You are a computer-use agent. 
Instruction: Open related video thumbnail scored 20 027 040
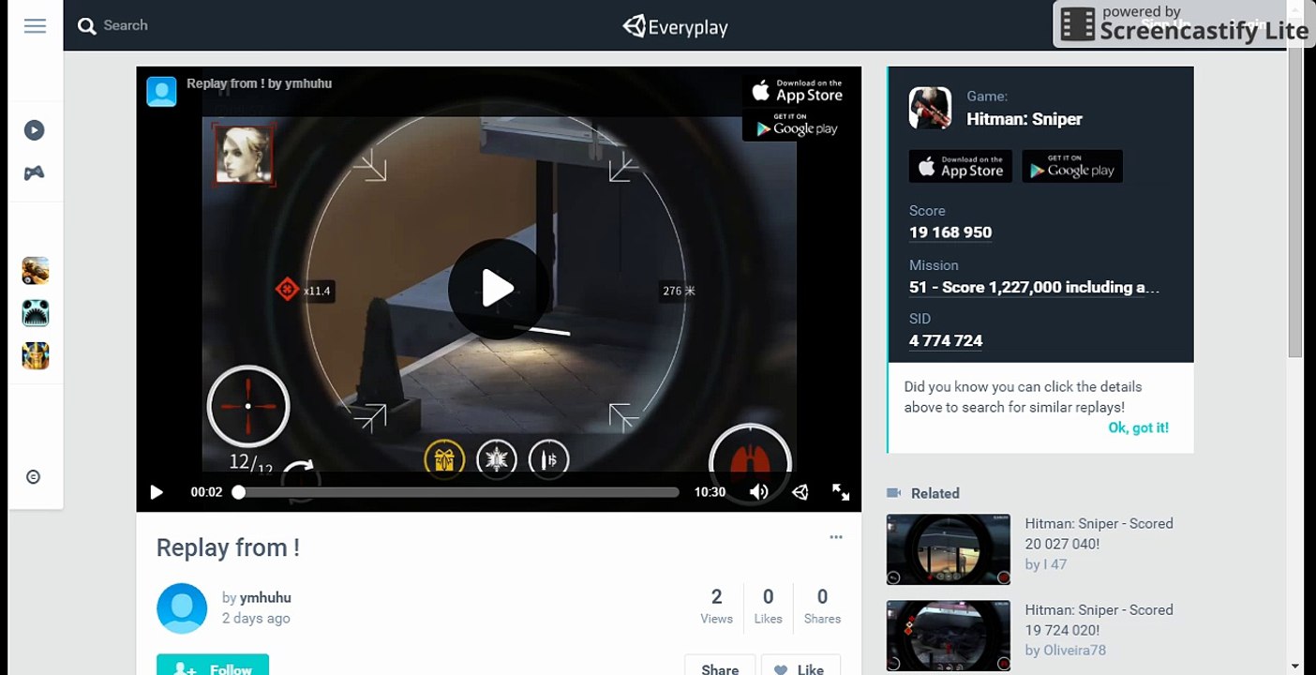click(949, 549)
